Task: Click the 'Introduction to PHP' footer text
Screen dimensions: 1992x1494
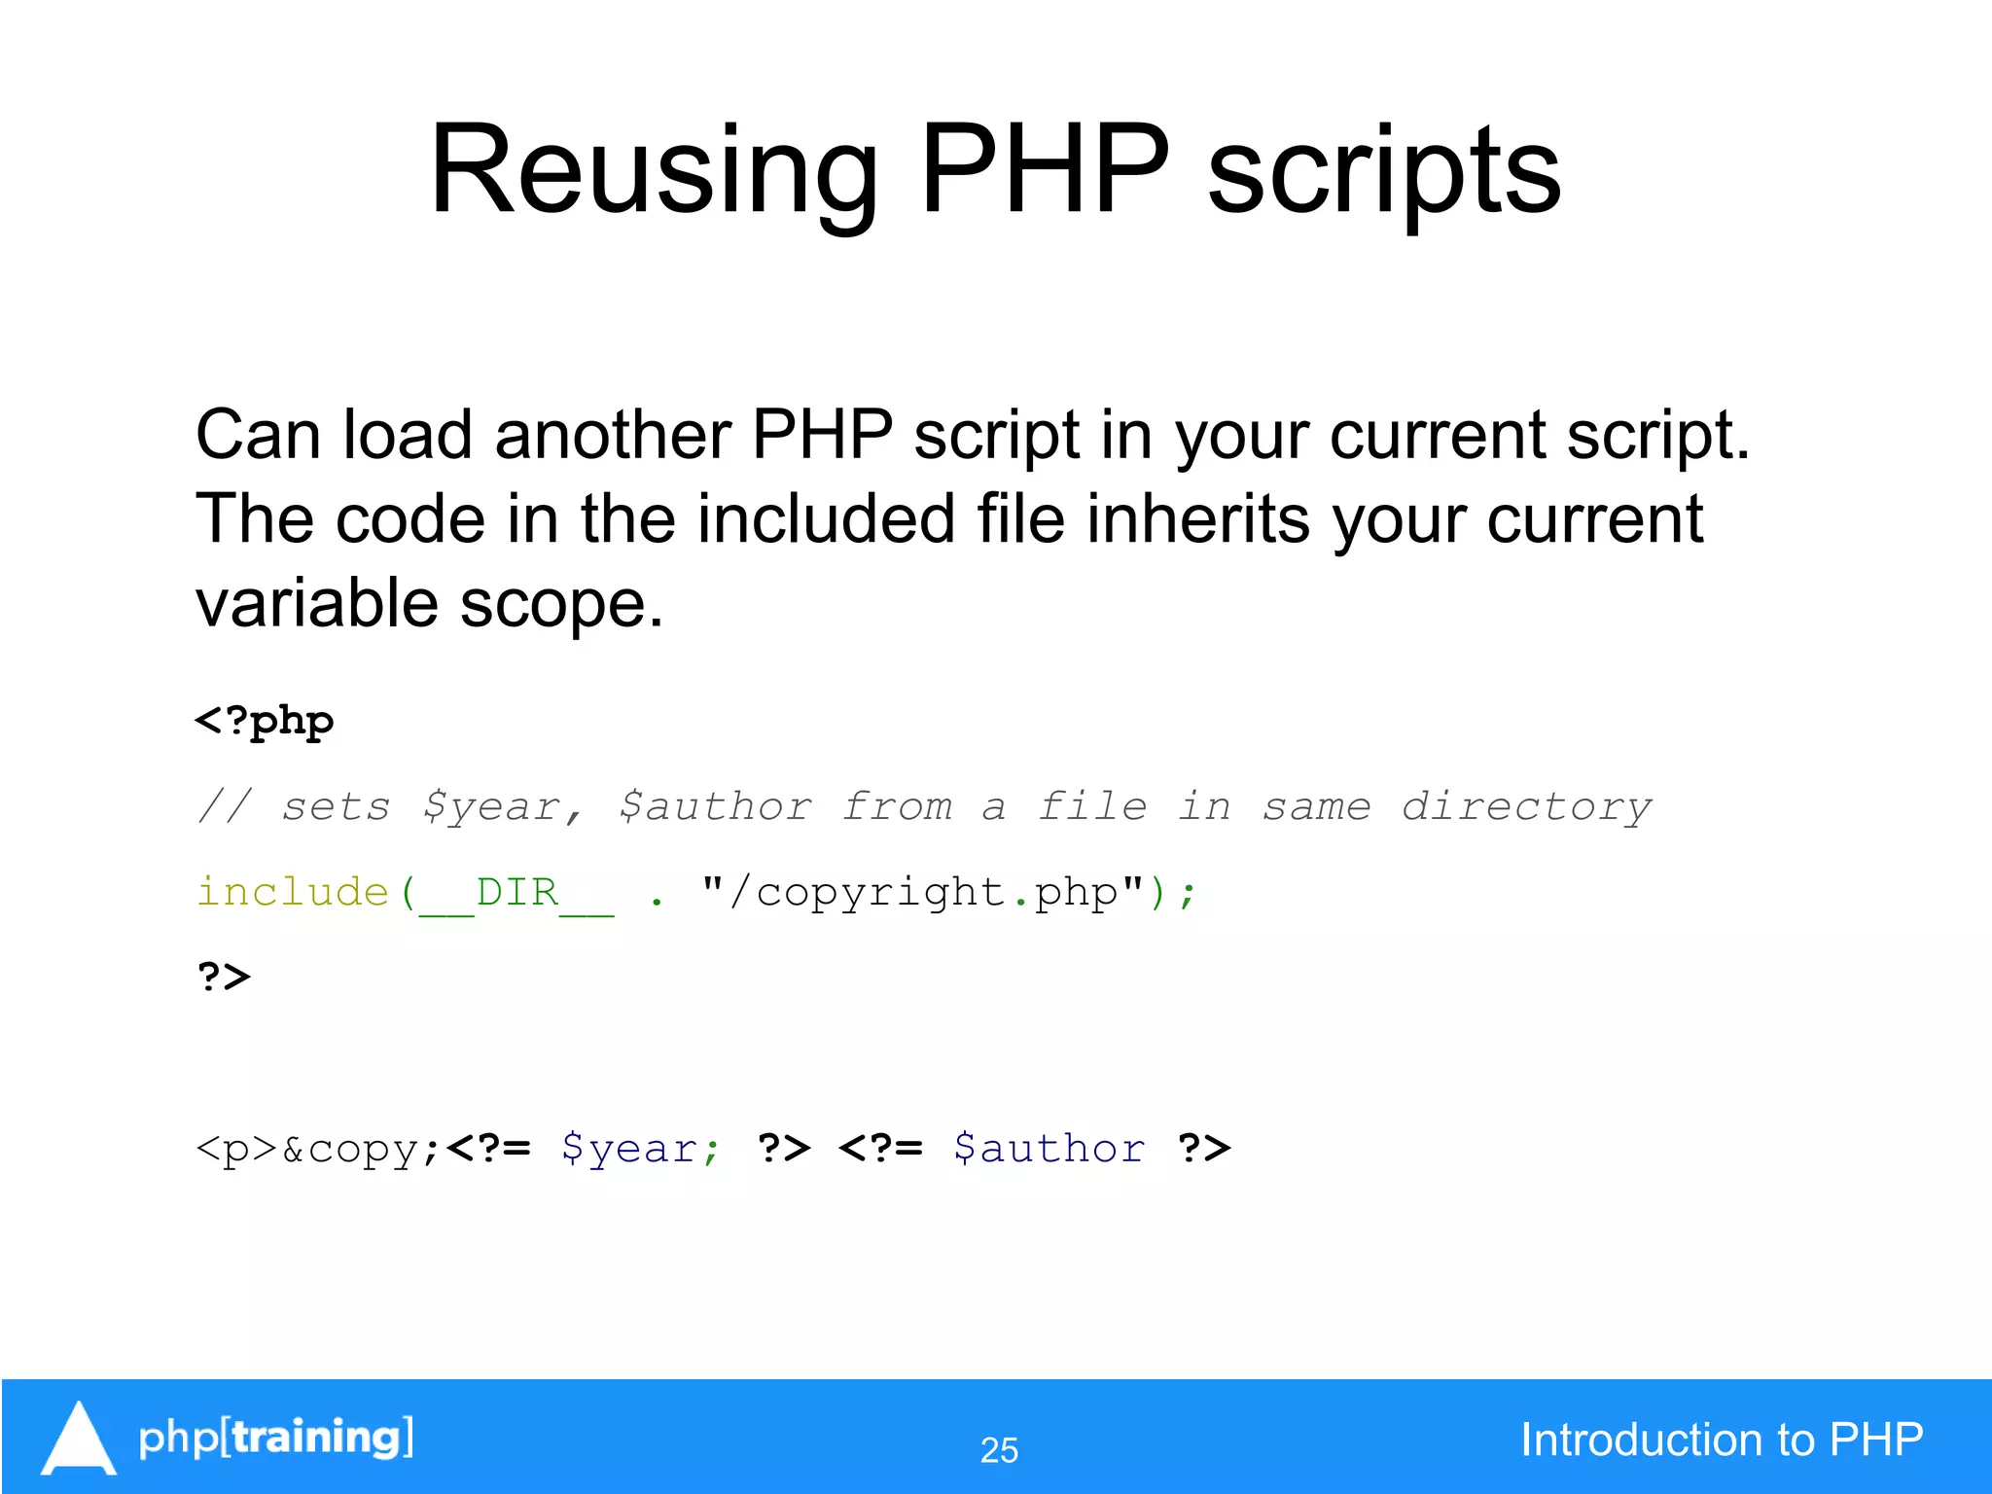Action: click(x=1722, y=1440)
